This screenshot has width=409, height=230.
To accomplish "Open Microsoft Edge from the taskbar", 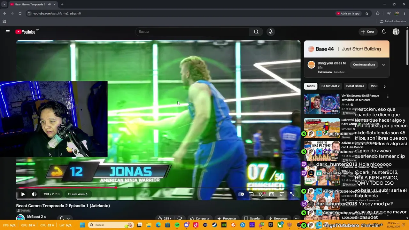I will (158, 225).
